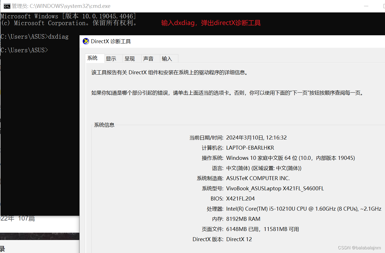Click the Microsoft Windows version line
The width and height of the screenshot is (385, 253).
(68, 16)
